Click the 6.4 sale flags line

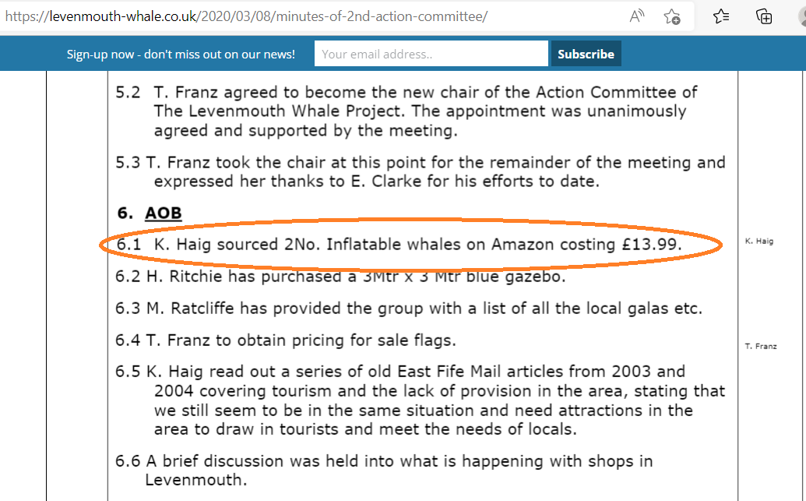(x=286, y=340)
